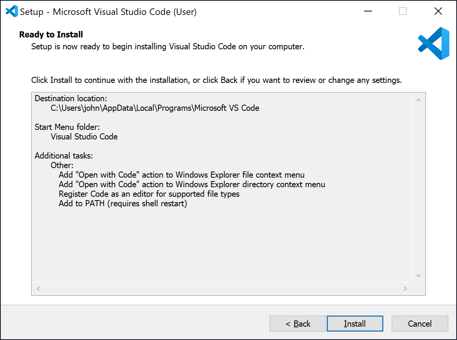Click the large VS Code logo in the header
Viewport: 457px width, 340px height.
pos(434,44)
